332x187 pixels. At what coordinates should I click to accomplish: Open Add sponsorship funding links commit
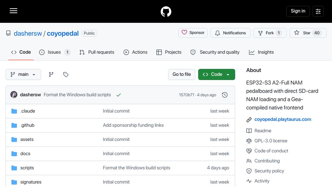133,125
